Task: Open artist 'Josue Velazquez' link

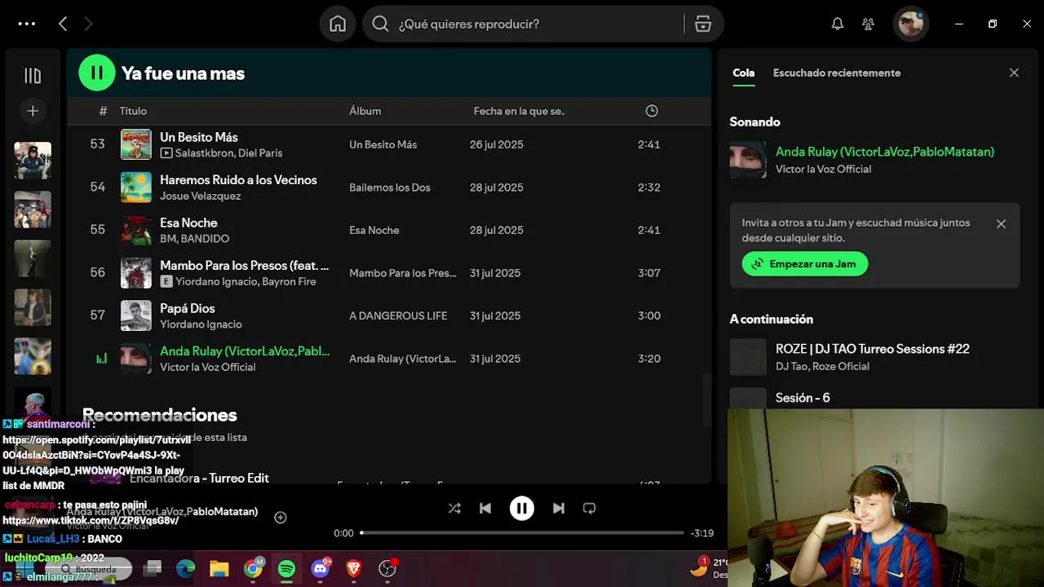Action: pyautogui.click(x=200, y=196)
